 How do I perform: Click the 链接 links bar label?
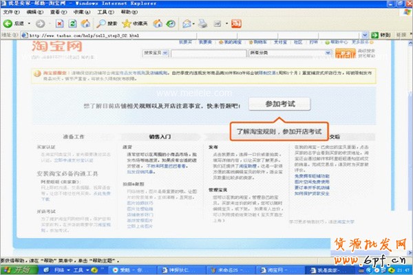[x=401, y=35]
